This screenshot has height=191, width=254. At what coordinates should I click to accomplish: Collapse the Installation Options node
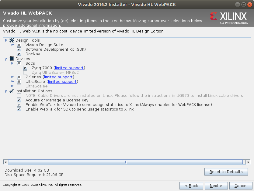click(x=6, y=91)
